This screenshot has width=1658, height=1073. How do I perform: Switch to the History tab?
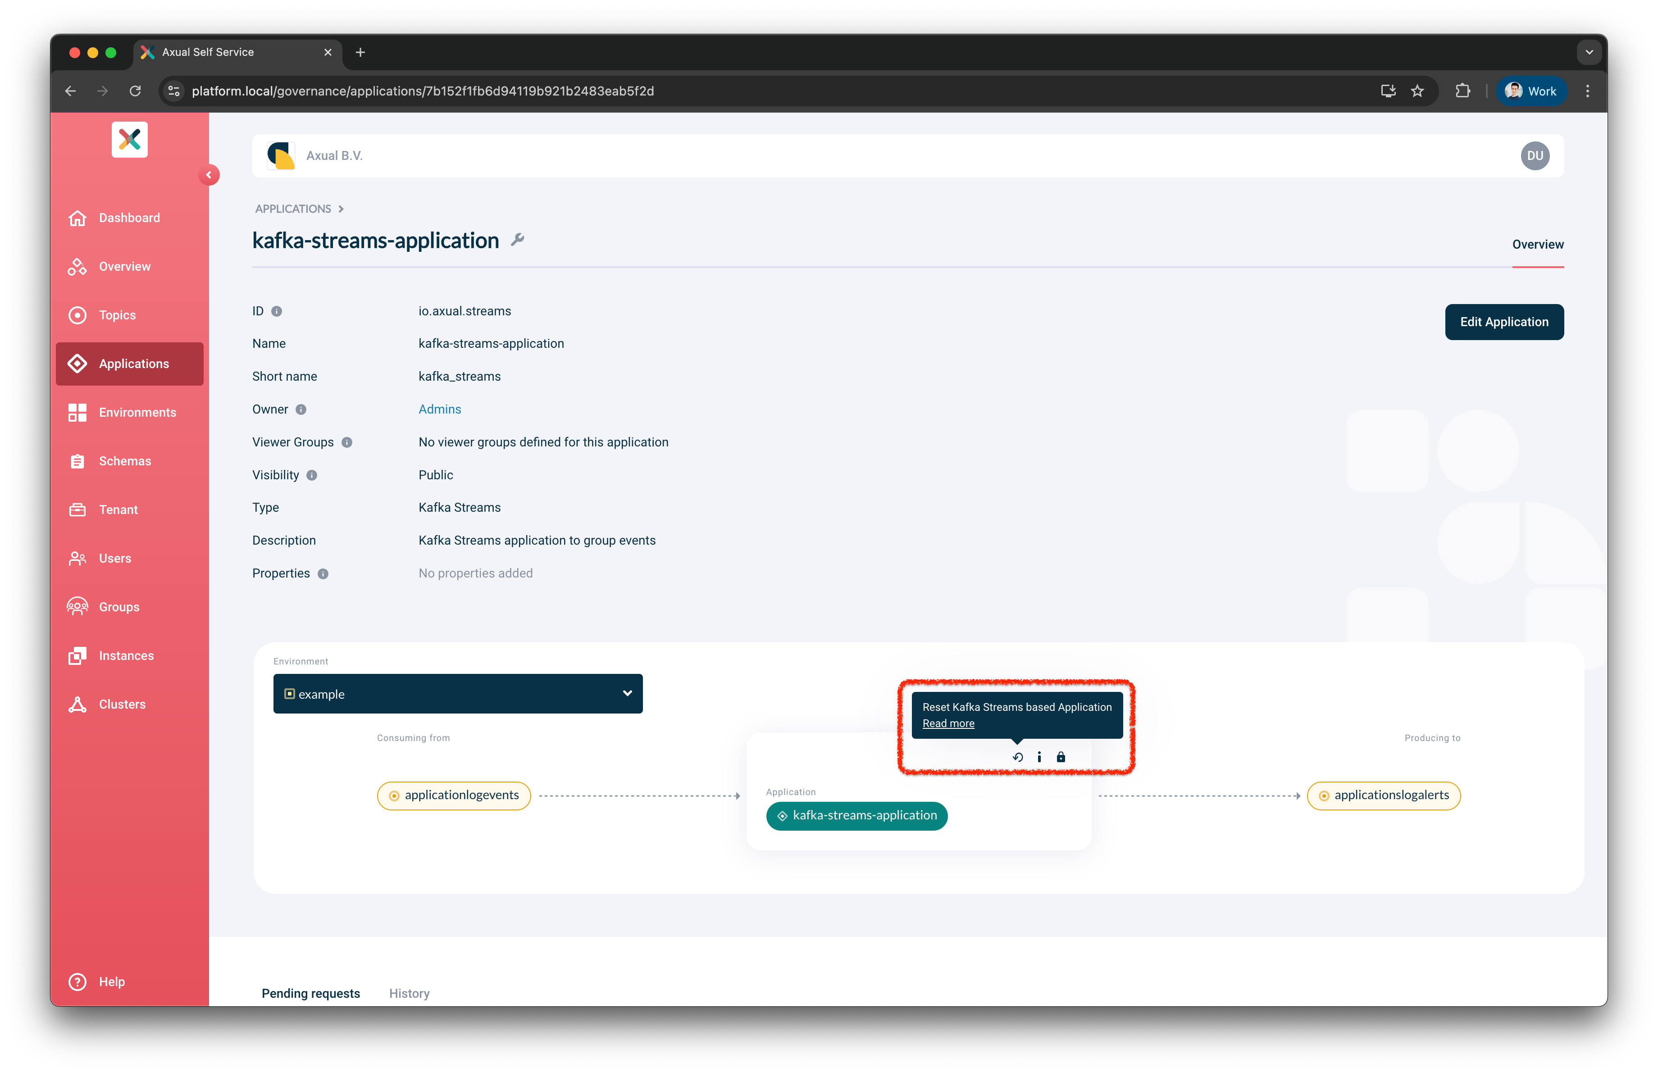409,993
